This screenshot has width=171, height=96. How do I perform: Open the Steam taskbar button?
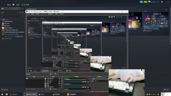click(42, 94)
